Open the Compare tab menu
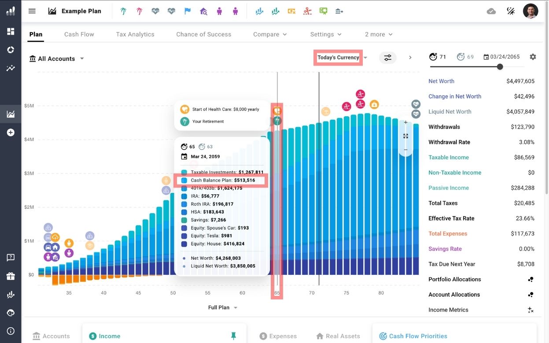The width and height of the screenshot is (549, 343). (x=270, y=34)
